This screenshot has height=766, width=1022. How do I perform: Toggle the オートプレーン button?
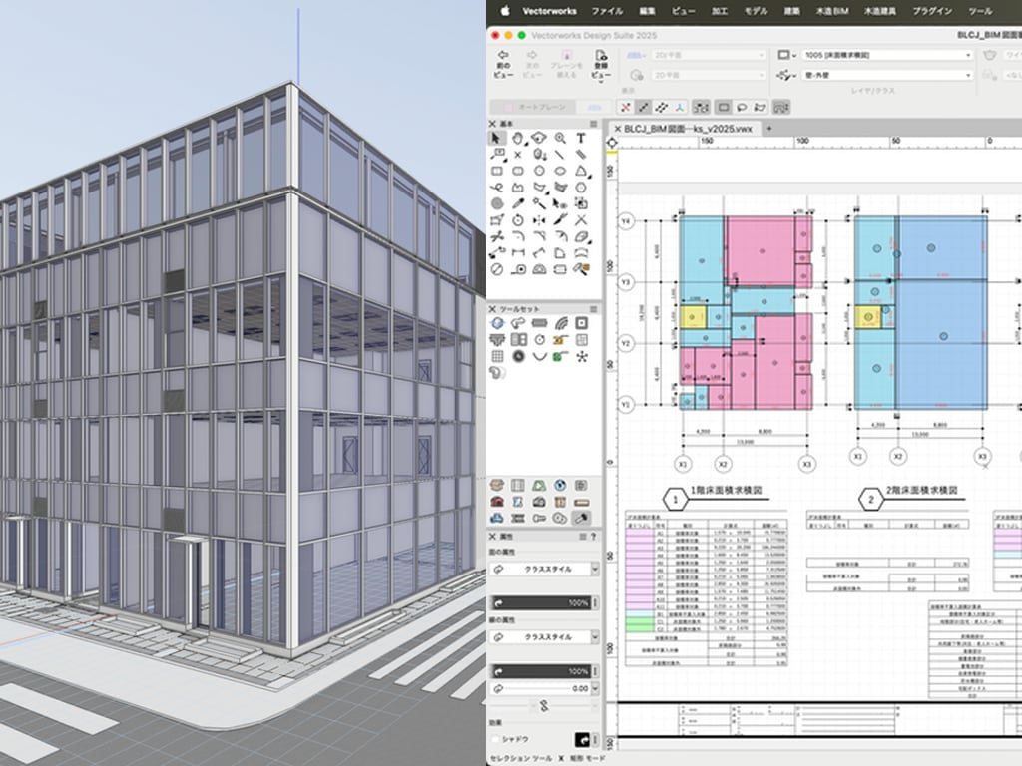click(531, 107)
